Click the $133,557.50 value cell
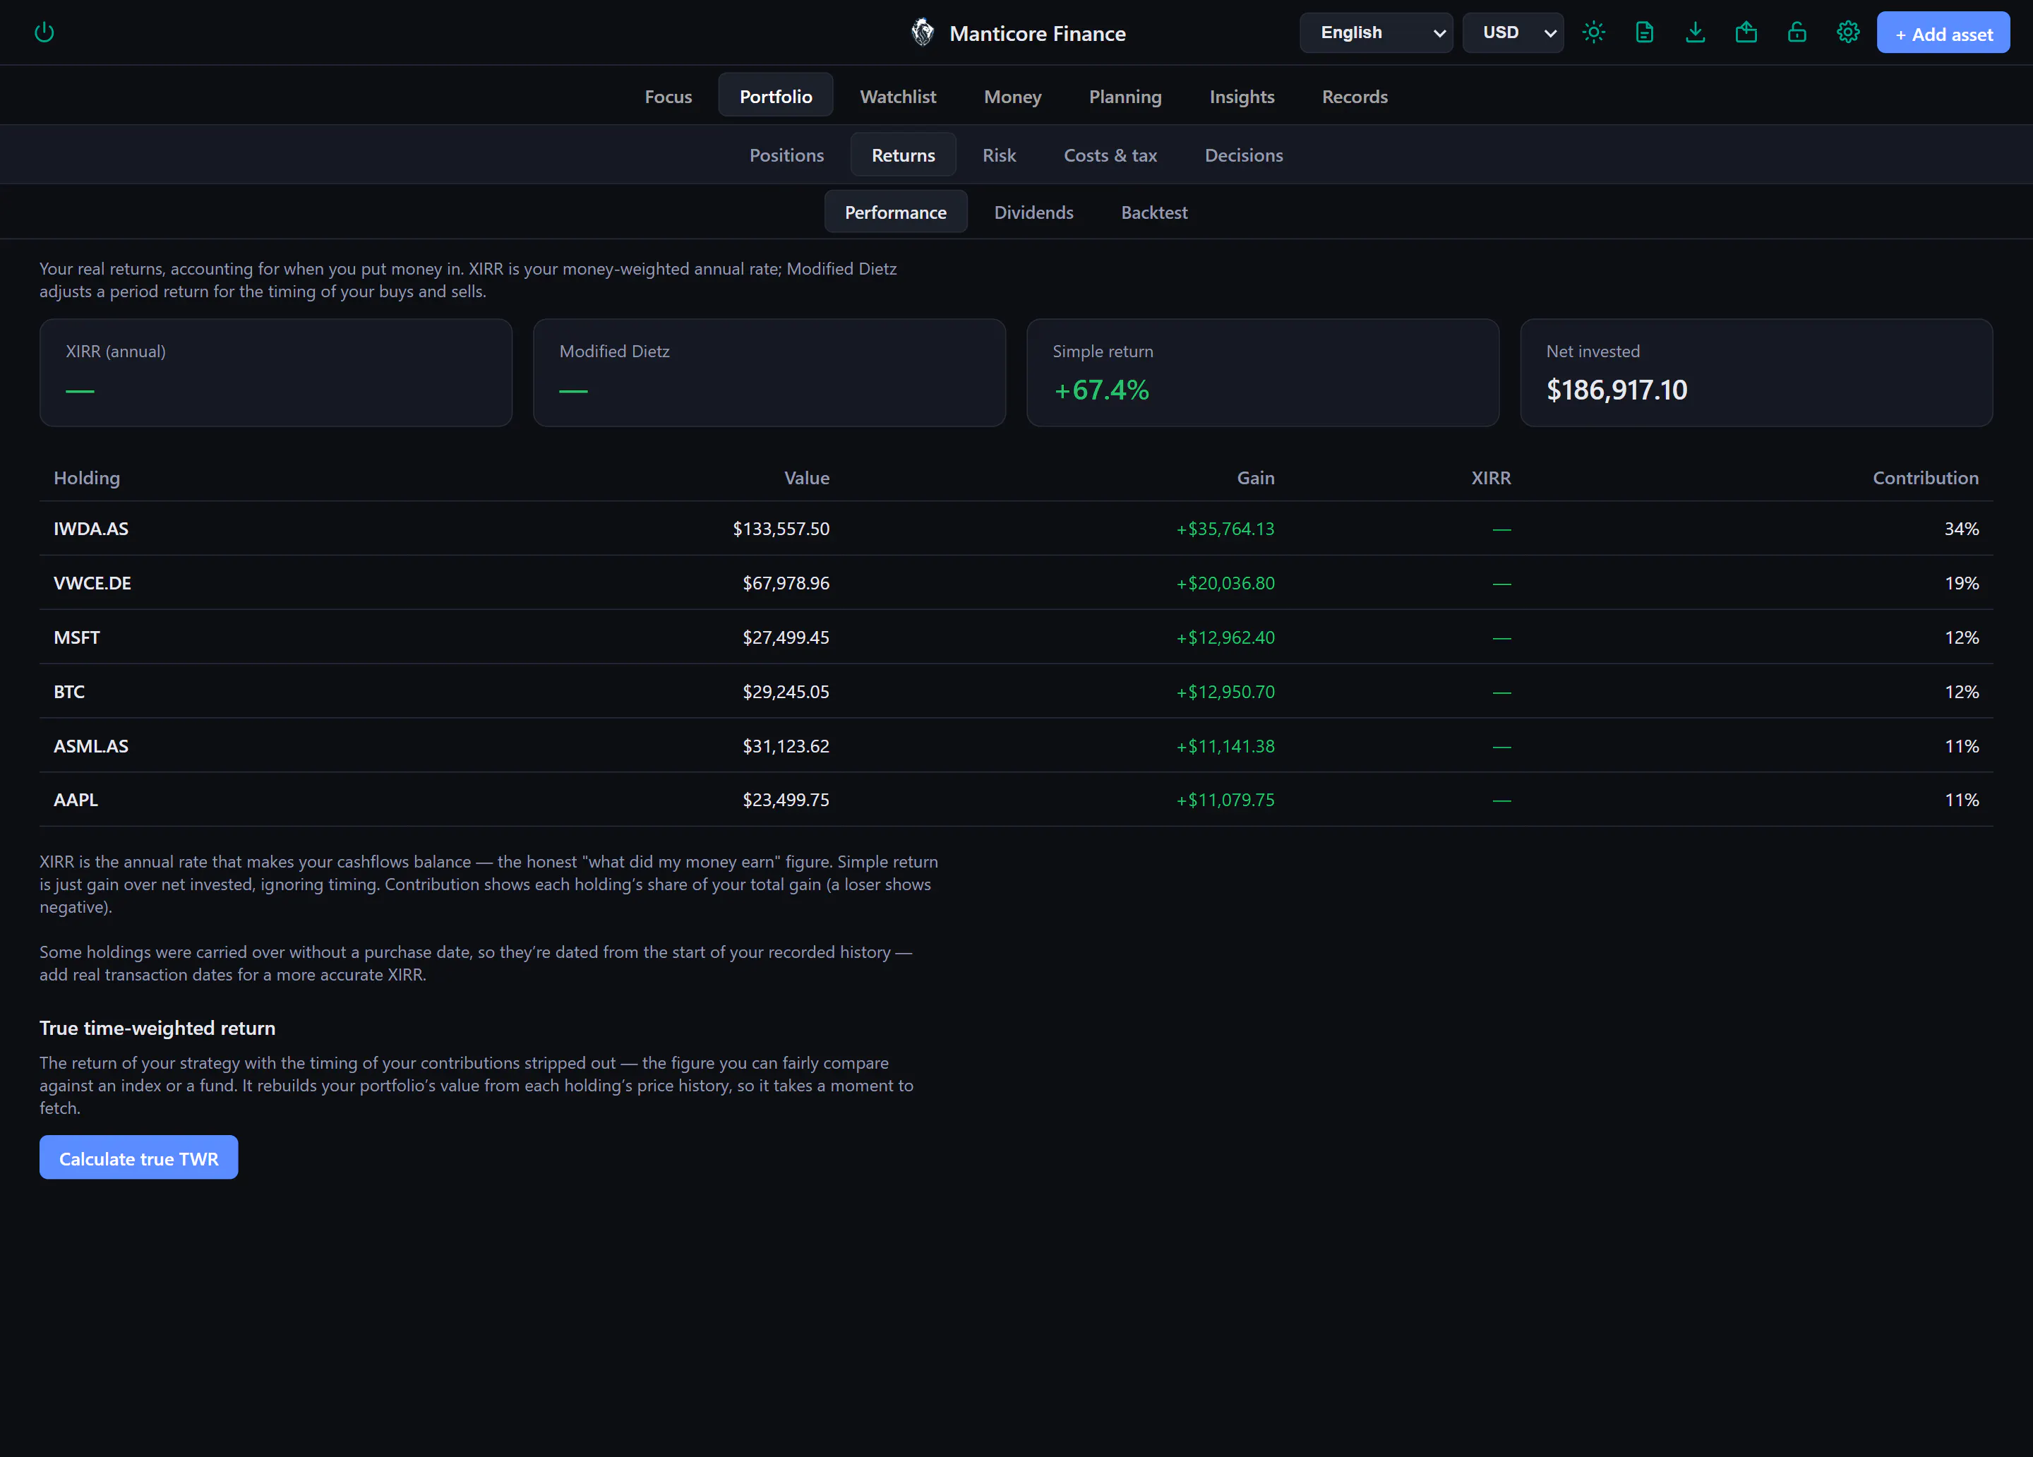2033x1457 pixels. (x=781, y=529)
